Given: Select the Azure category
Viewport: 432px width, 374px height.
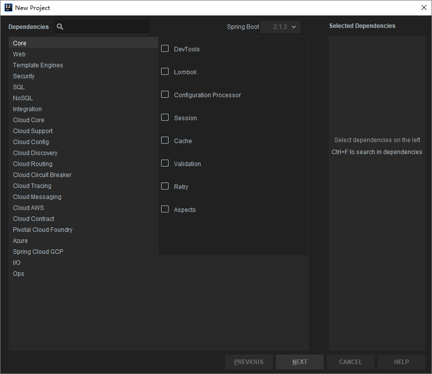Looking at the screenshot, I should tap(83, 241).
